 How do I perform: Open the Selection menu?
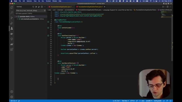tap(29, 1)
